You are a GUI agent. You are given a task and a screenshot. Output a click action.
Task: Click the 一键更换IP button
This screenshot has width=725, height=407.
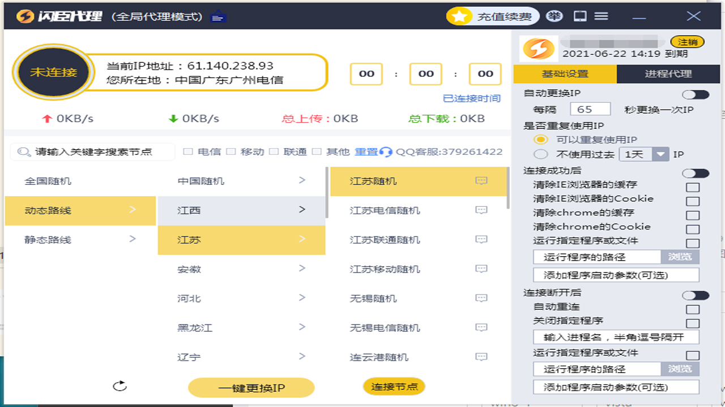[251, 388]
